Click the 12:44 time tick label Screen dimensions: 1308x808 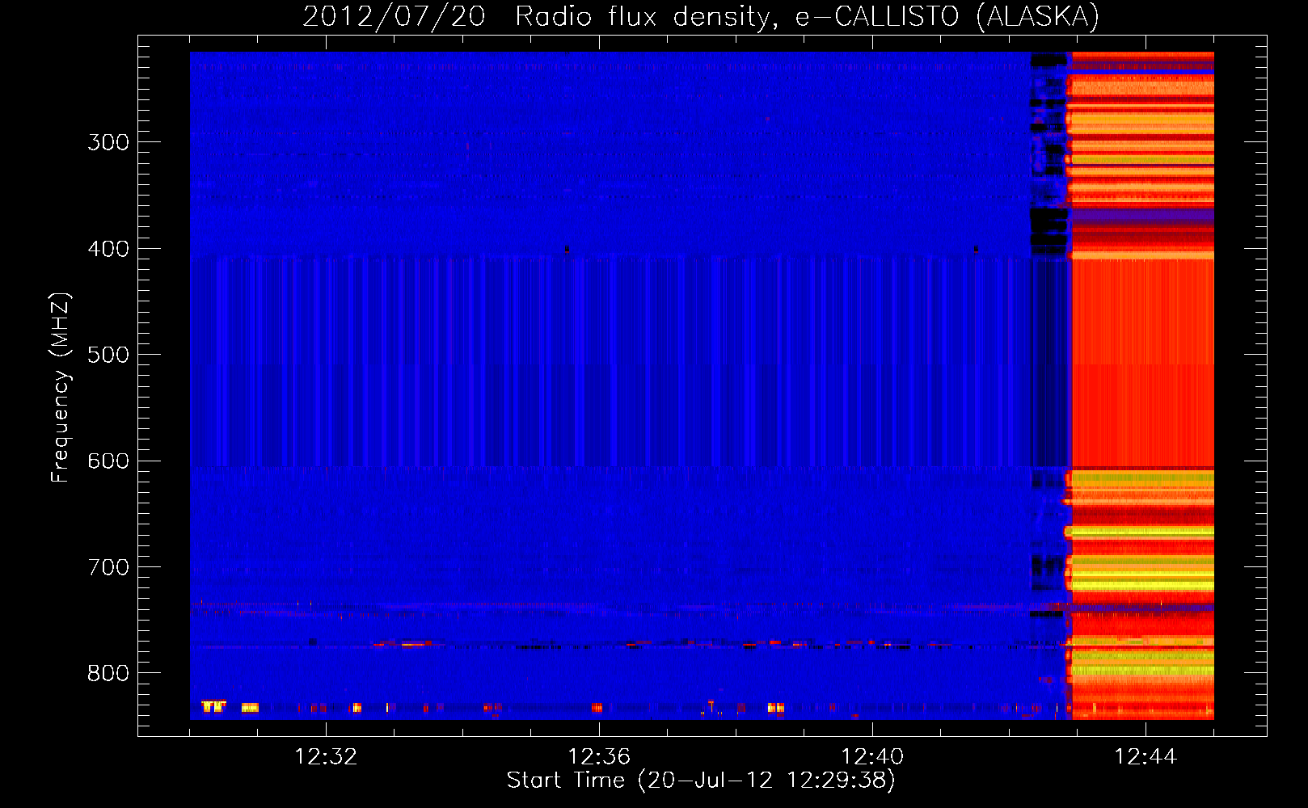click(x=1146, y=757)
